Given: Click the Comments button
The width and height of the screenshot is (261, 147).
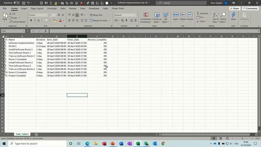Looking at the screenshot, I should 250,9.
